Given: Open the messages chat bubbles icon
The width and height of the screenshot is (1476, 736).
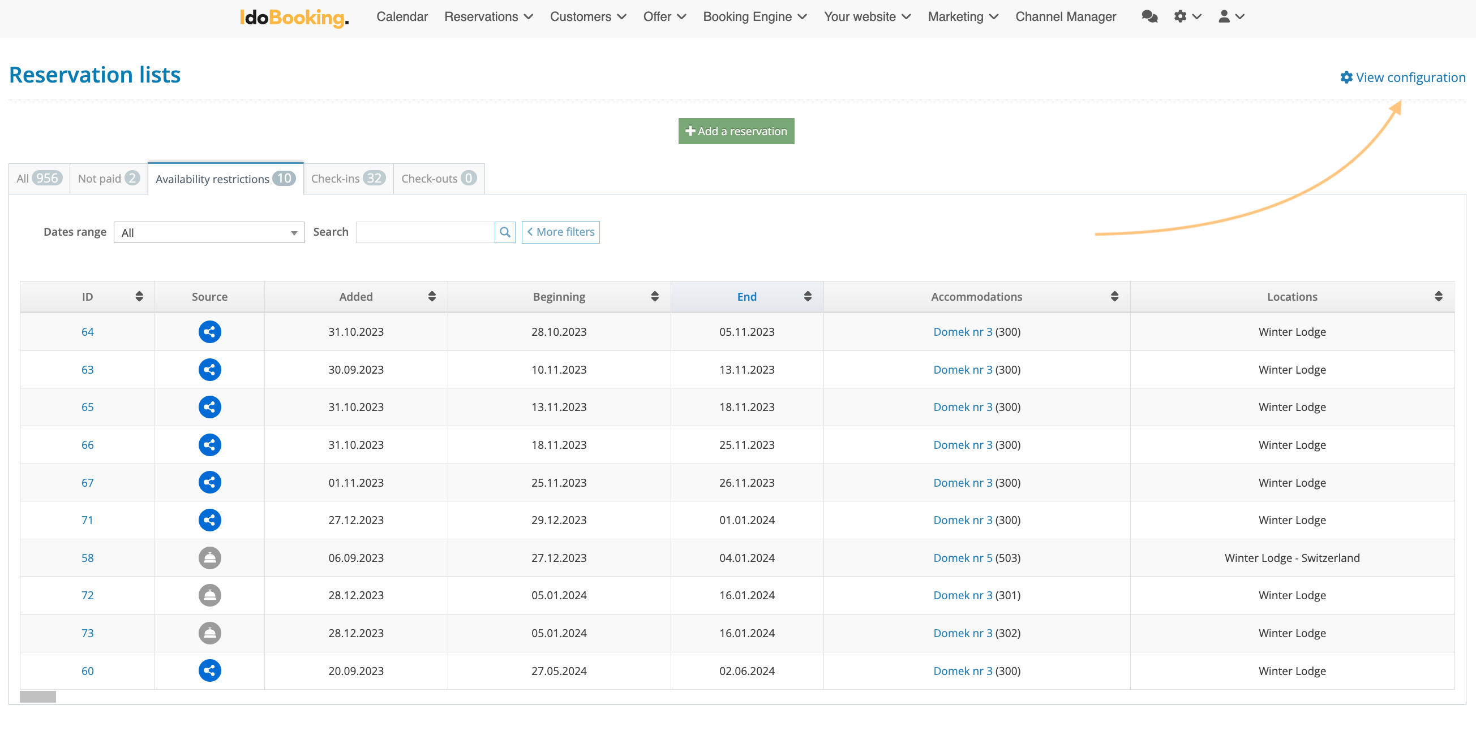Looking at the screenshot, I should point(1149,16).
